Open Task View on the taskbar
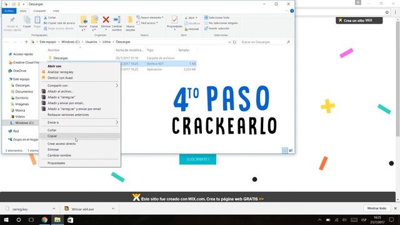 coord(31,219)
